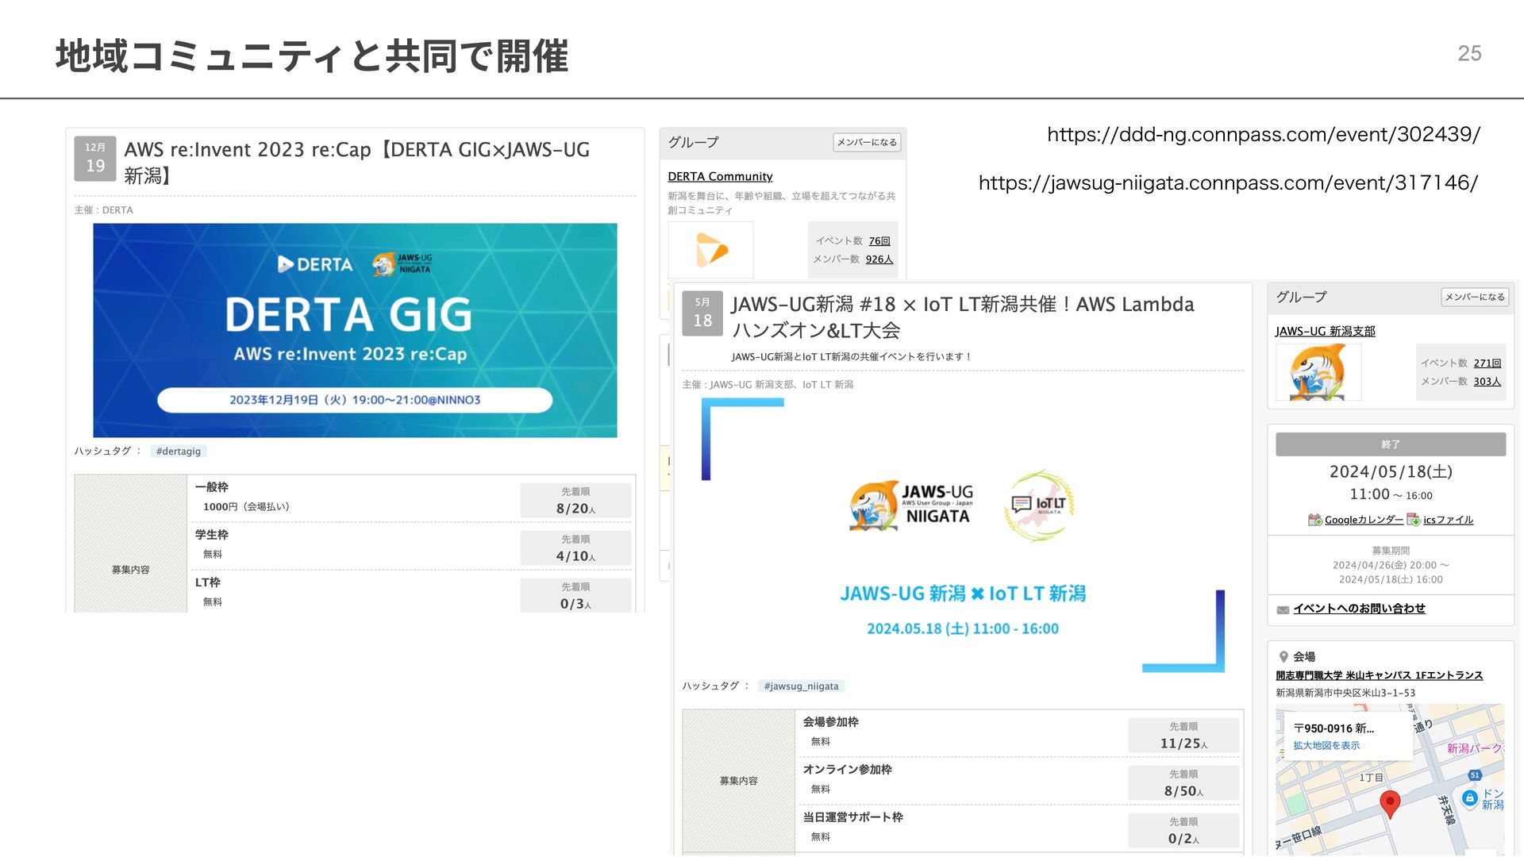Screen dimensions: 1524x857
Task: Click the IoT LT Niigata logo in banner
Action: tap(1040, 505)
